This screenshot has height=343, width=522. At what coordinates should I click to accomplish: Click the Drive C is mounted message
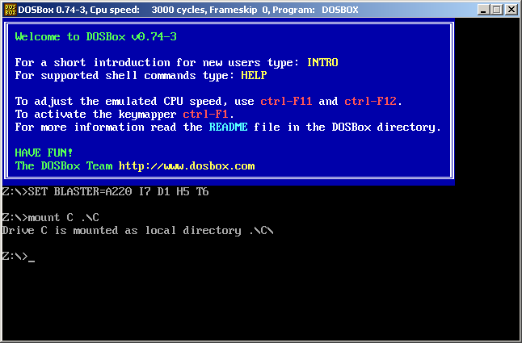click(138, 230)
